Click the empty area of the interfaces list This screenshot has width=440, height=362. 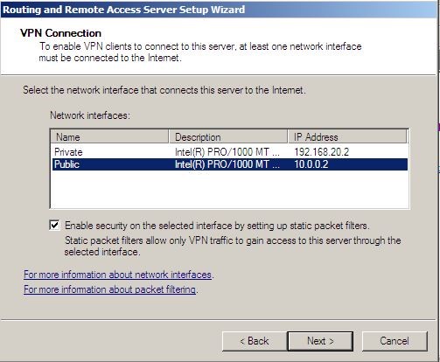229,190
